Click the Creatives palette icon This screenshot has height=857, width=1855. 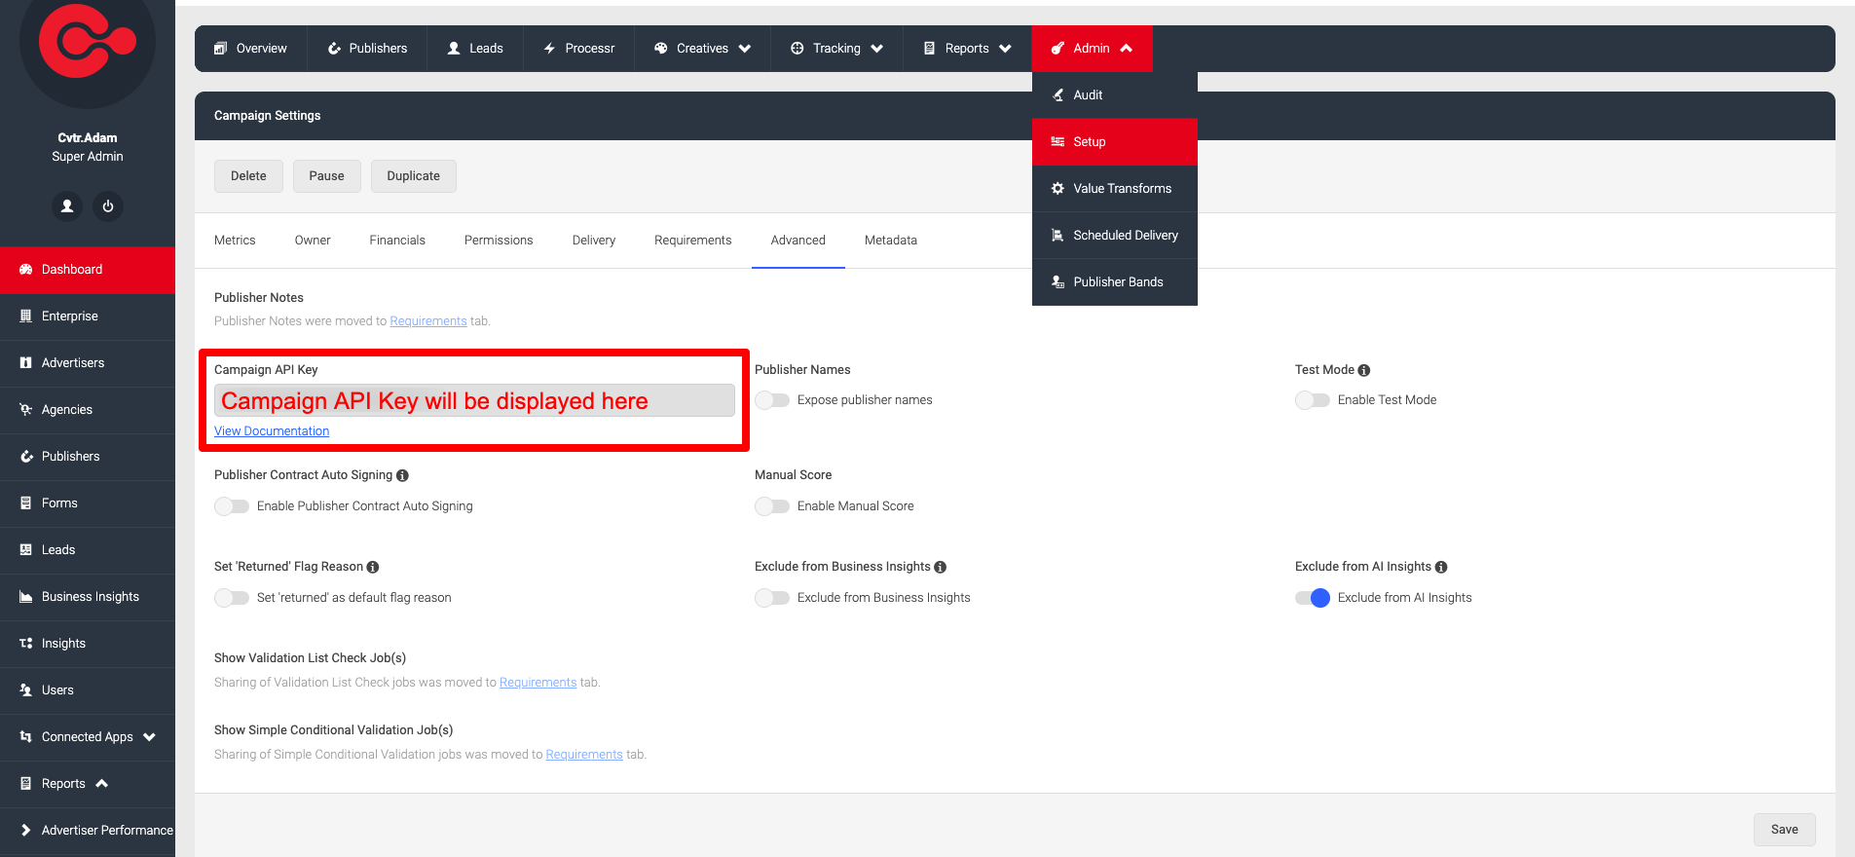(661, 49)
